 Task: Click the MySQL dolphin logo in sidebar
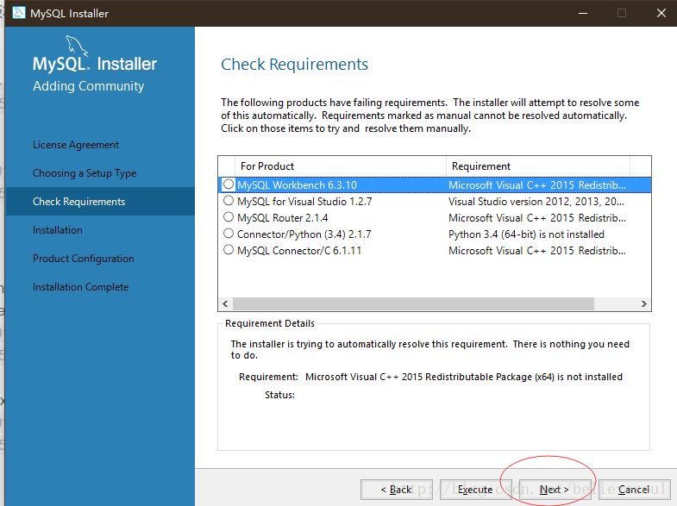(77, 47)
